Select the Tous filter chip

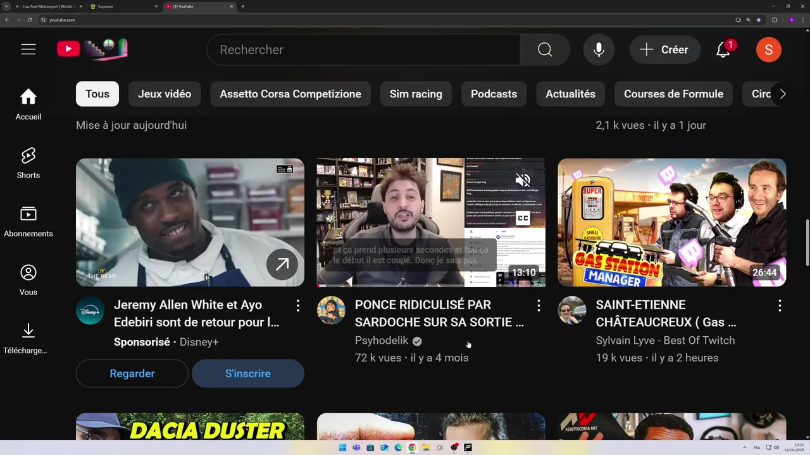(97, 94)
